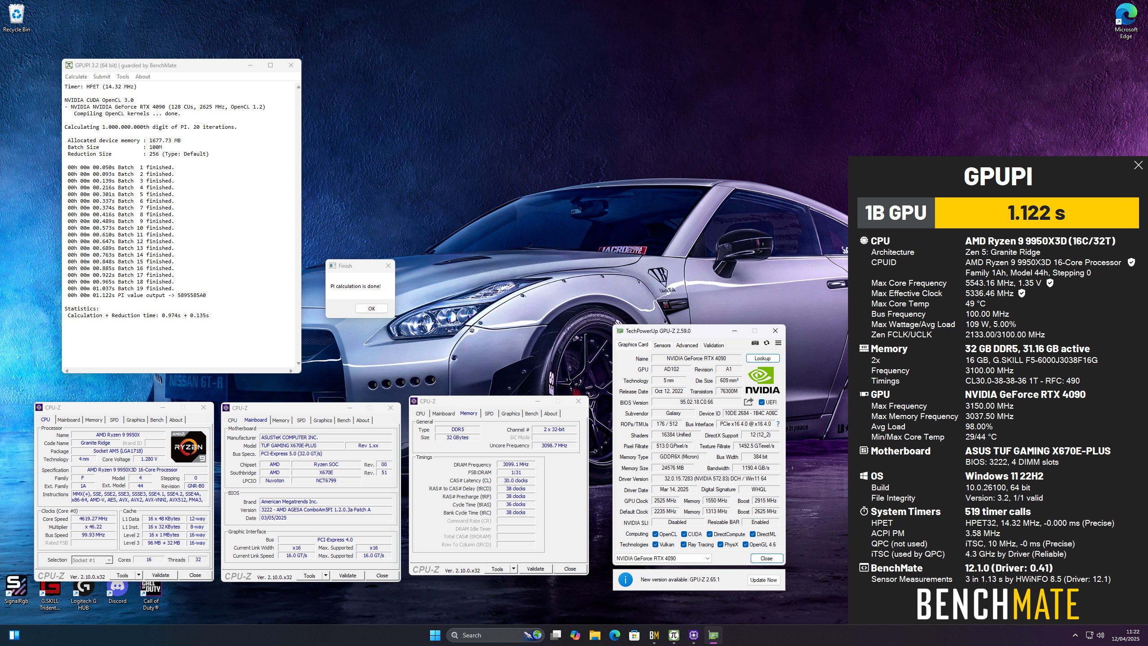Click the GPUPI horizontal scrollbar track
Screen dimensions: 1148x646
(x=178, y=371)
